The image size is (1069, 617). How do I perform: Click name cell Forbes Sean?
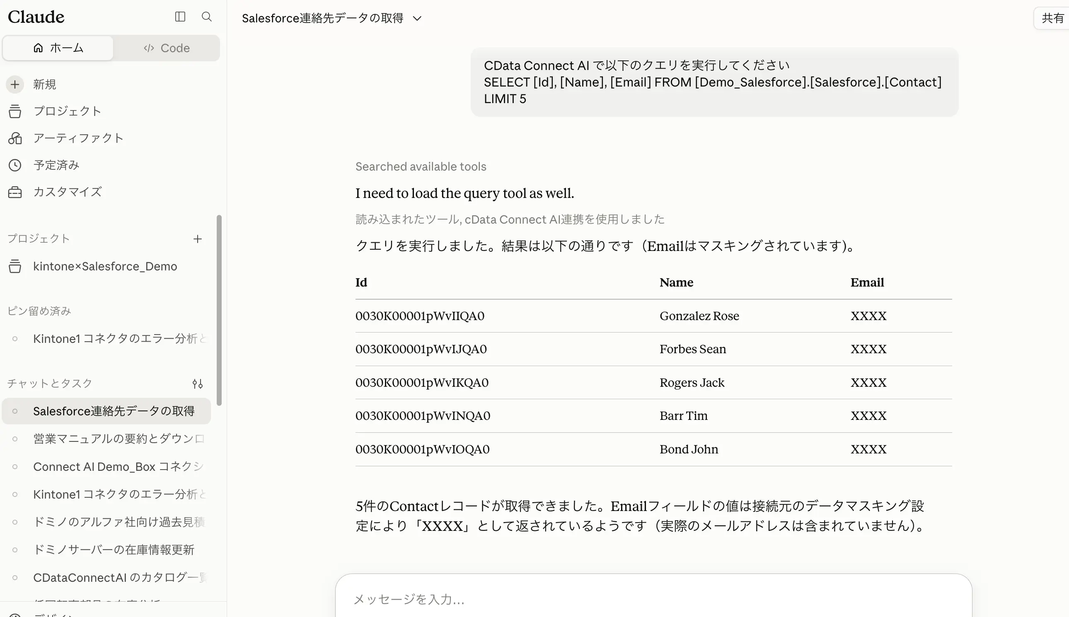(693, 349)
